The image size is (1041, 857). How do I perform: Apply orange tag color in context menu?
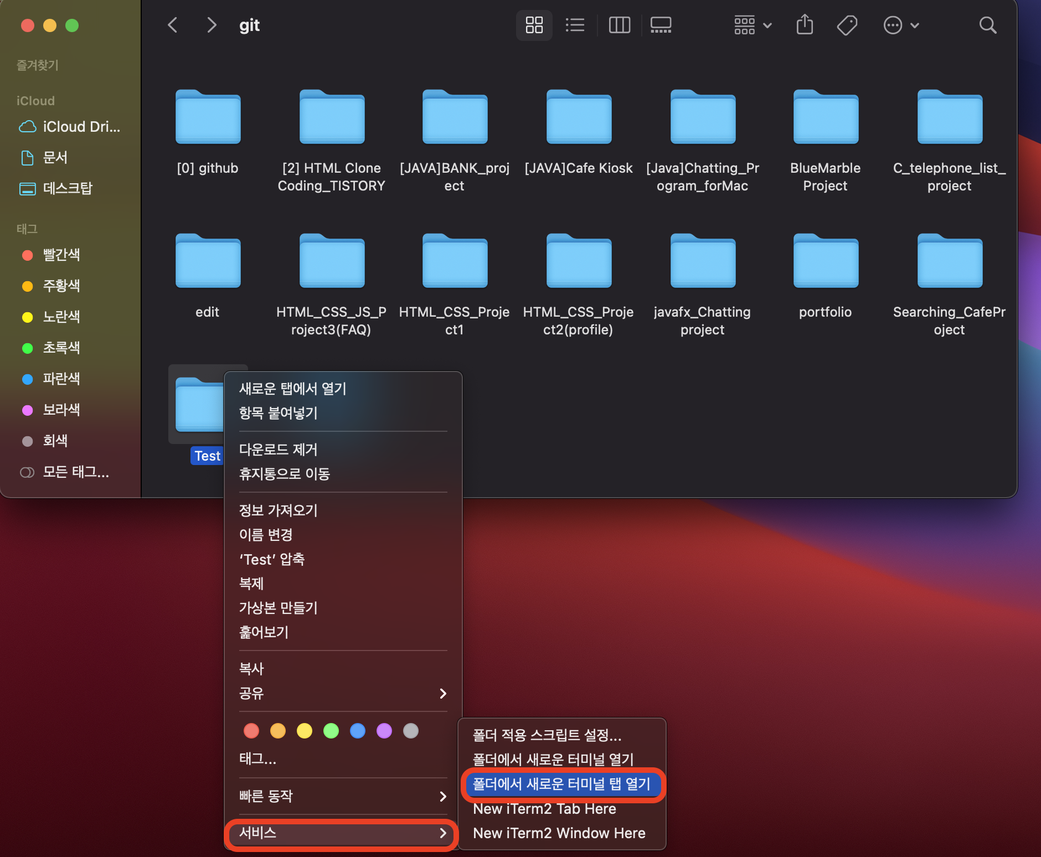[278, 731]
